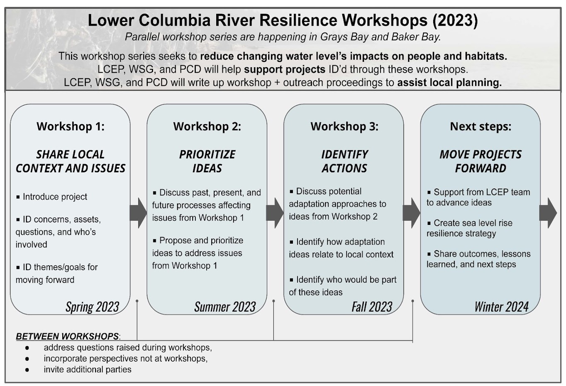
Task: Click the 'BETWEEN WORKSHOPS' underlined heading
Action: (67, 336)
